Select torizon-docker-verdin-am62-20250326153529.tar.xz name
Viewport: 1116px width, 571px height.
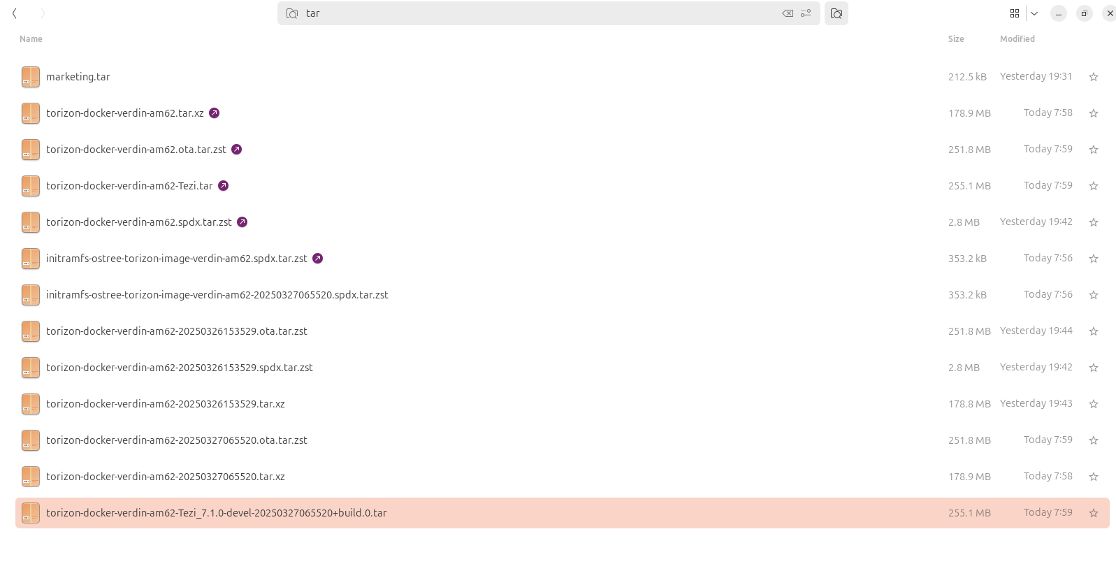(x=166, y=404)
